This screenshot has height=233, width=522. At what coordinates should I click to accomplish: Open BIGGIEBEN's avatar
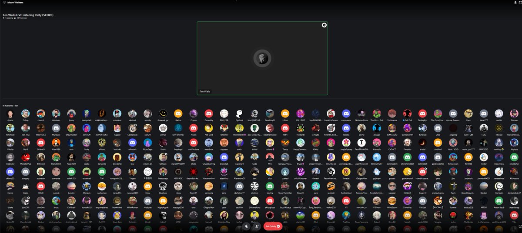(x=56, y=157)
